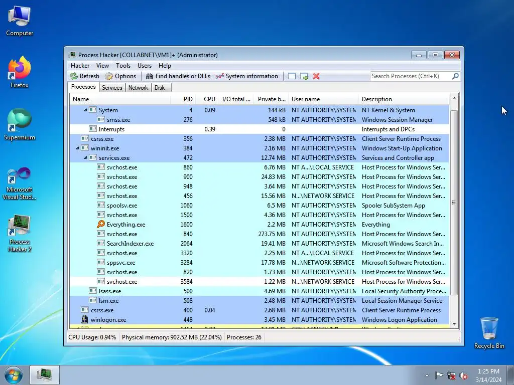Screen dimensions: 514x385
Task: Click the process list scrollbar thumb
Action: tap(454, 203)
